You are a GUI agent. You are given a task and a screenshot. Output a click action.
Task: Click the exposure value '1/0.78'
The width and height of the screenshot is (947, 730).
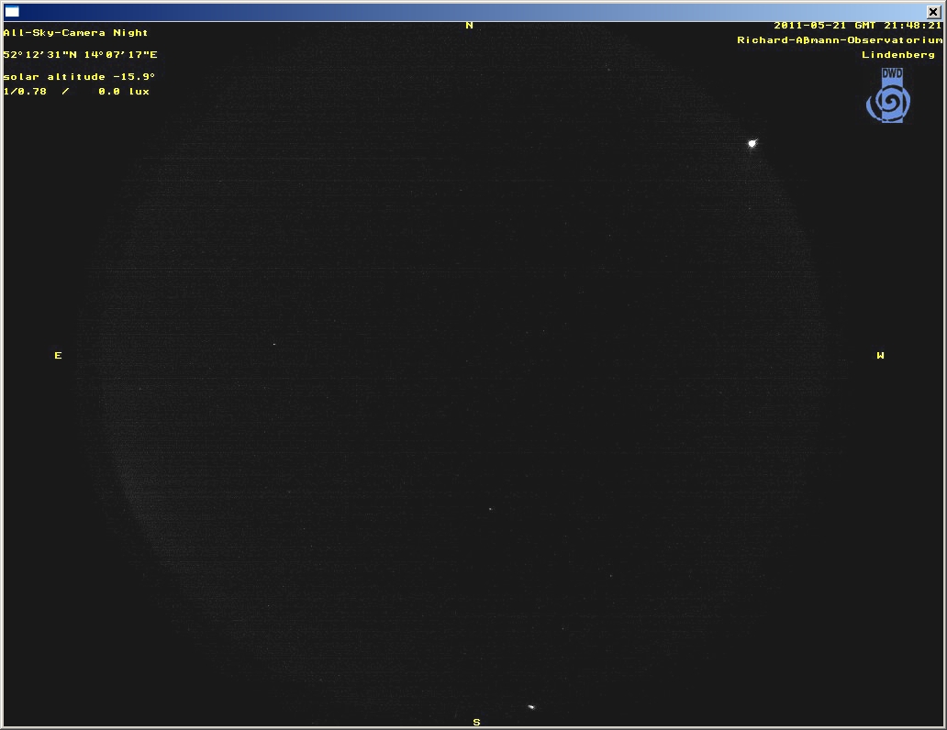click(x=25, y=91)
